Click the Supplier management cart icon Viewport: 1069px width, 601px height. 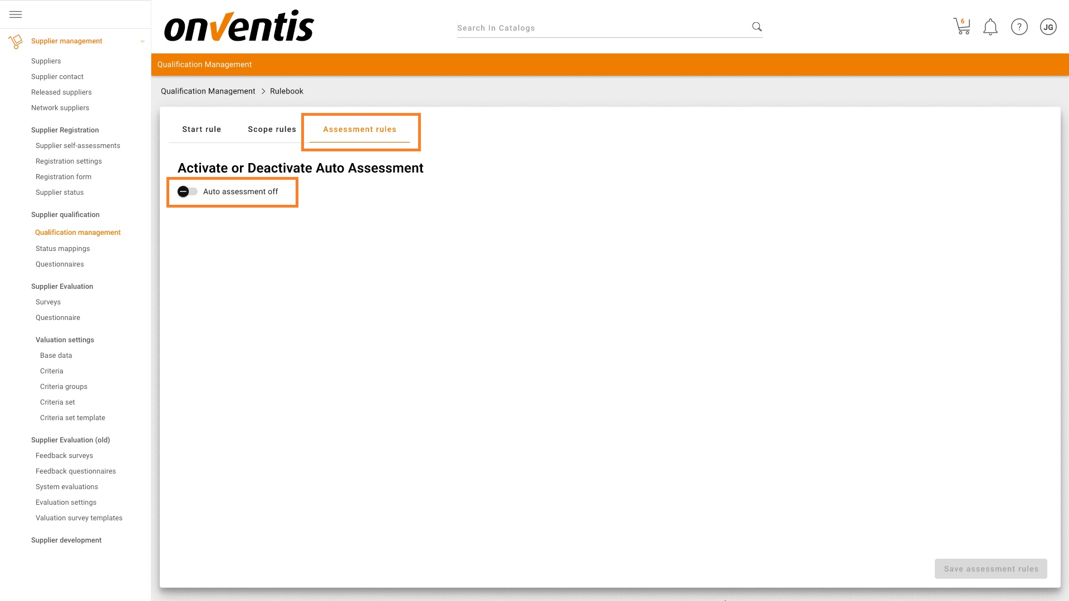coord(15,41)
